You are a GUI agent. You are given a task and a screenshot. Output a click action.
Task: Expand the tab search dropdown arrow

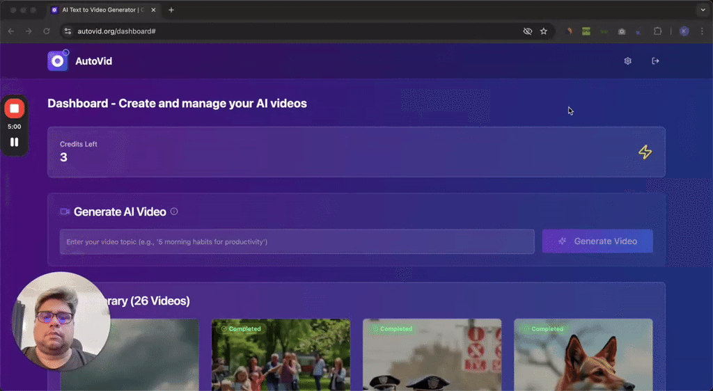coord(703,10)
